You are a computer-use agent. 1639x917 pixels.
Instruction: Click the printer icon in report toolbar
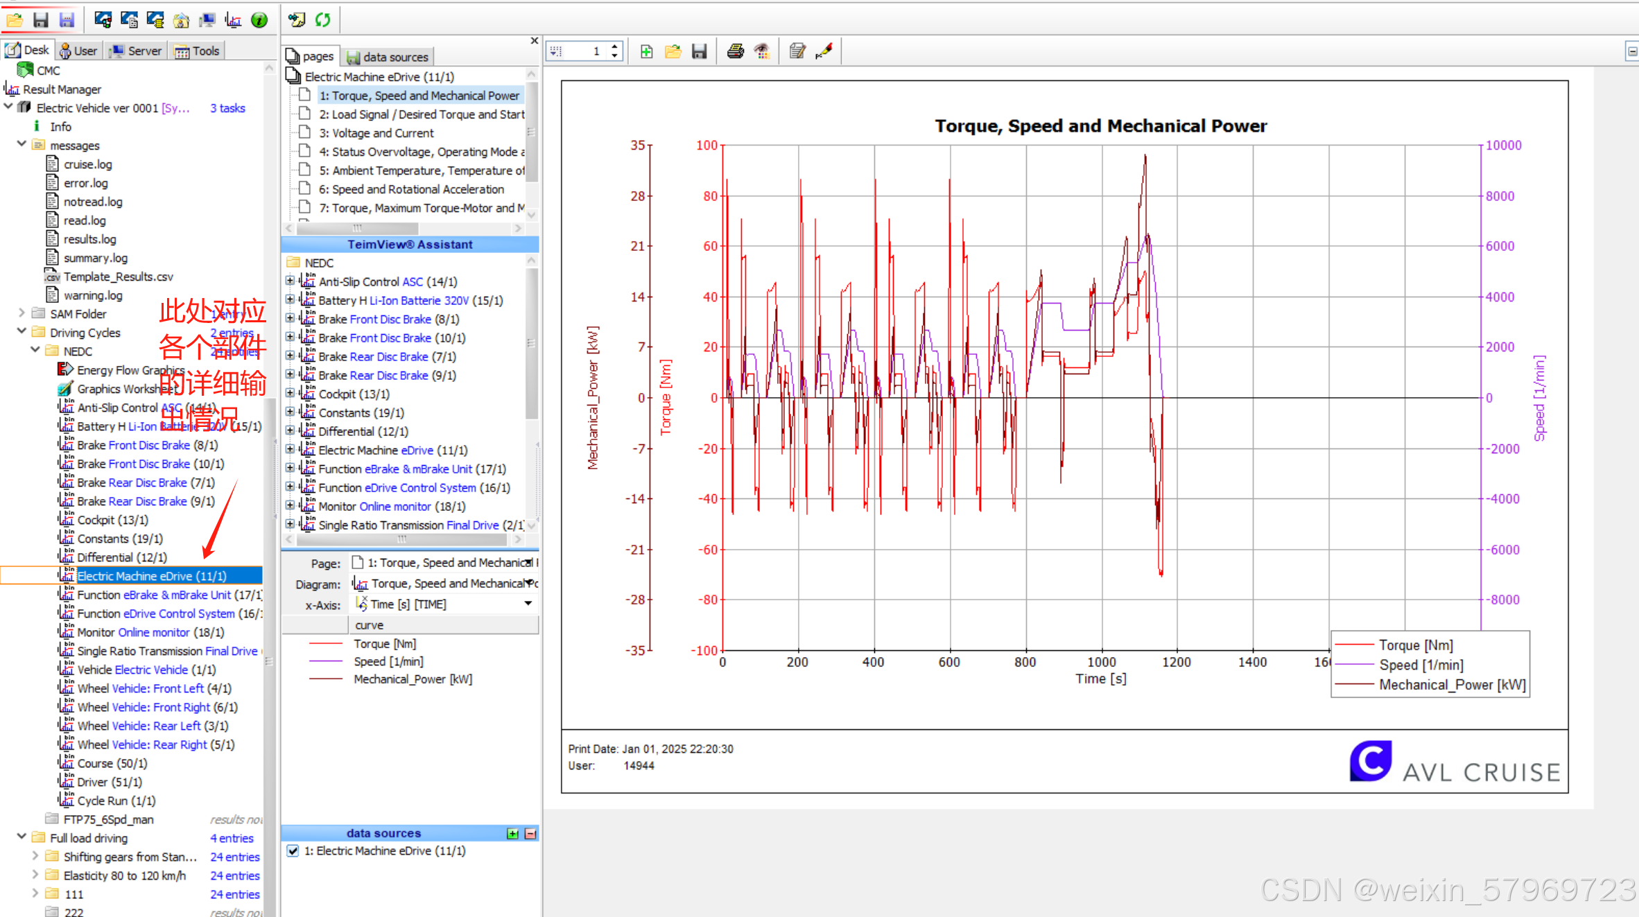click(735, 51)
